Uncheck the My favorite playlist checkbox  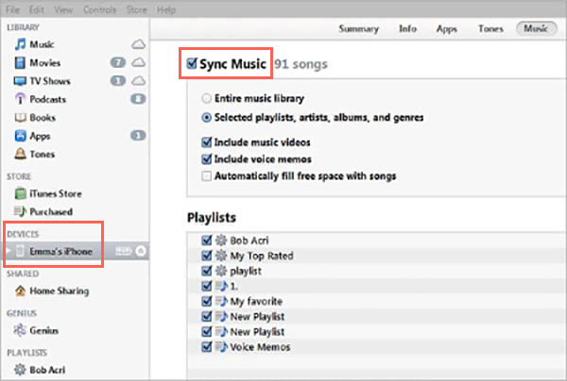[206, 301]
